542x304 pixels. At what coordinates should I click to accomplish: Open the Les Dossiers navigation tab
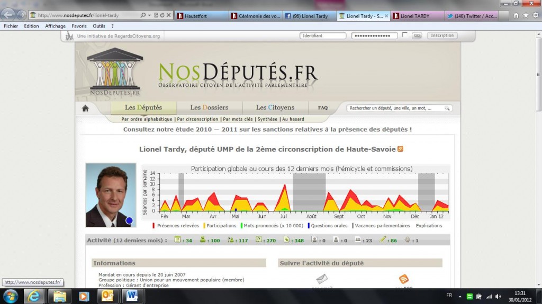[x=209, y=107]
